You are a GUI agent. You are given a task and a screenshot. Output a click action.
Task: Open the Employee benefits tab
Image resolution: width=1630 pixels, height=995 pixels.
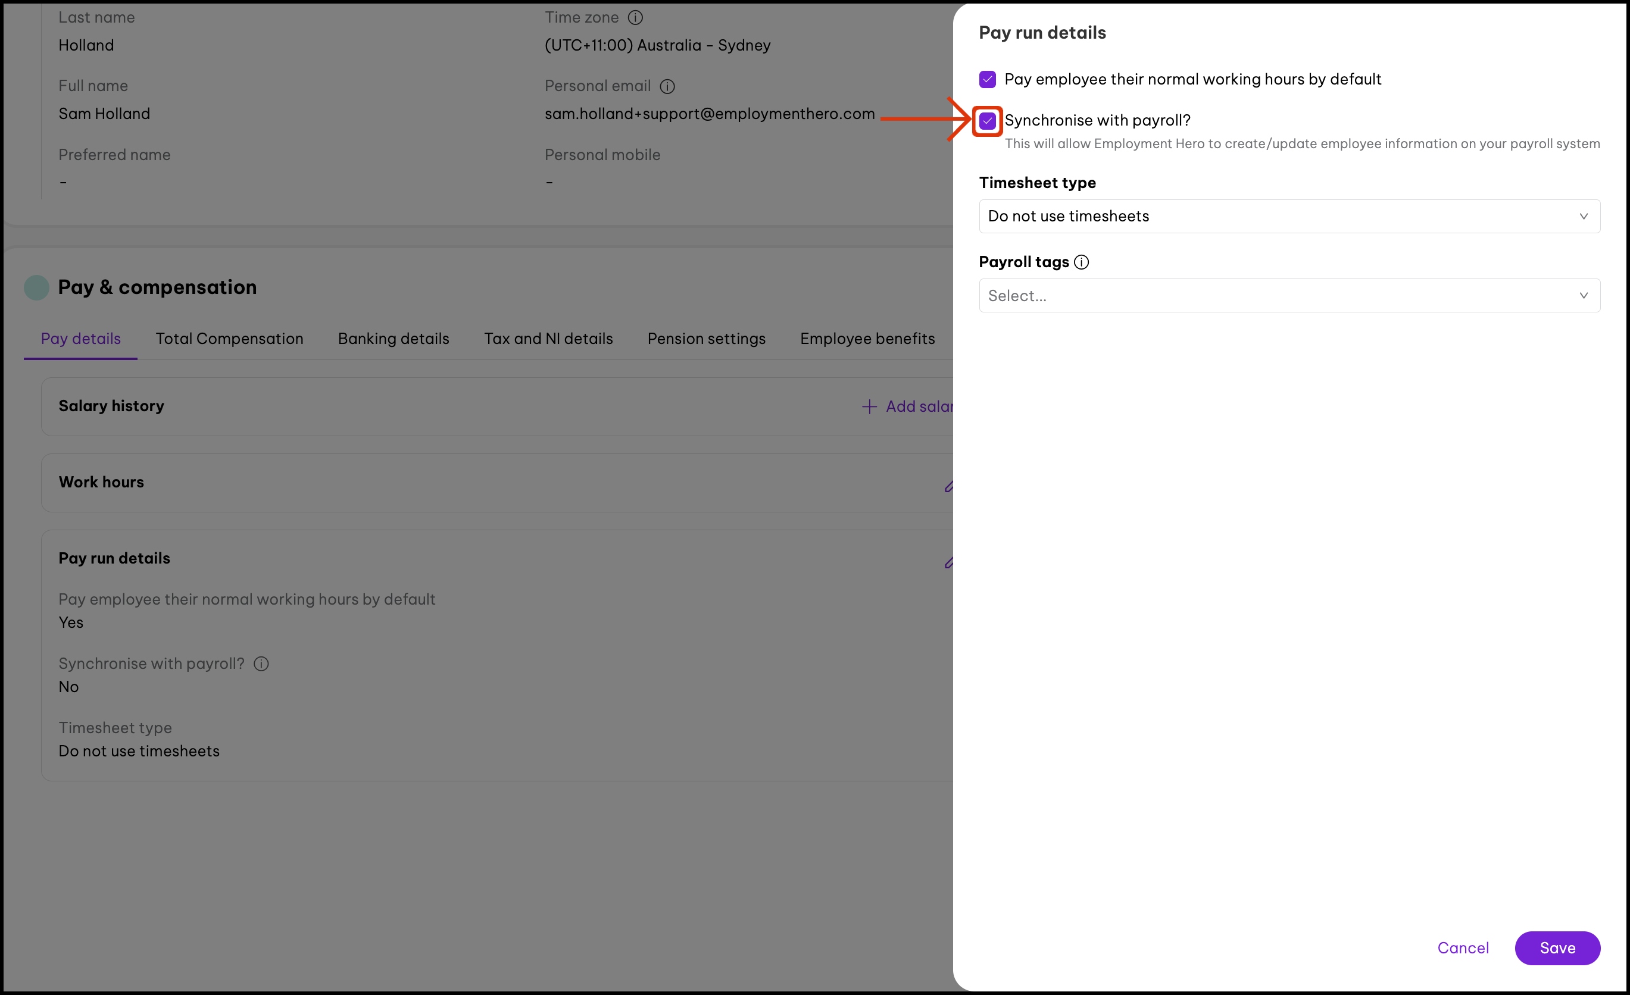point(867,339)
